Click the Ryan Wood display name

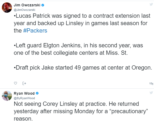point(24,93)
